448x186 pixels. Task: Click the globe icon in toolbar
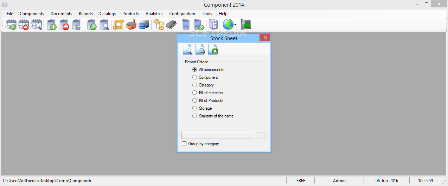pos(228,25)
